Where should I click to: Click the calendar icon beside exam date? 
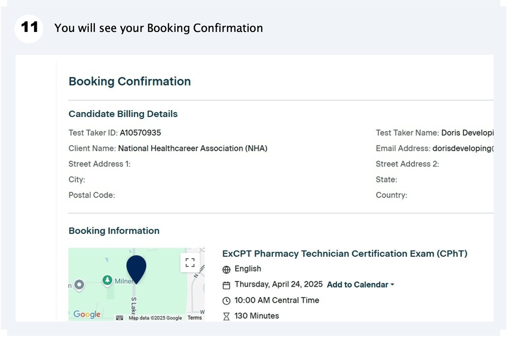[x=226, y=285]
